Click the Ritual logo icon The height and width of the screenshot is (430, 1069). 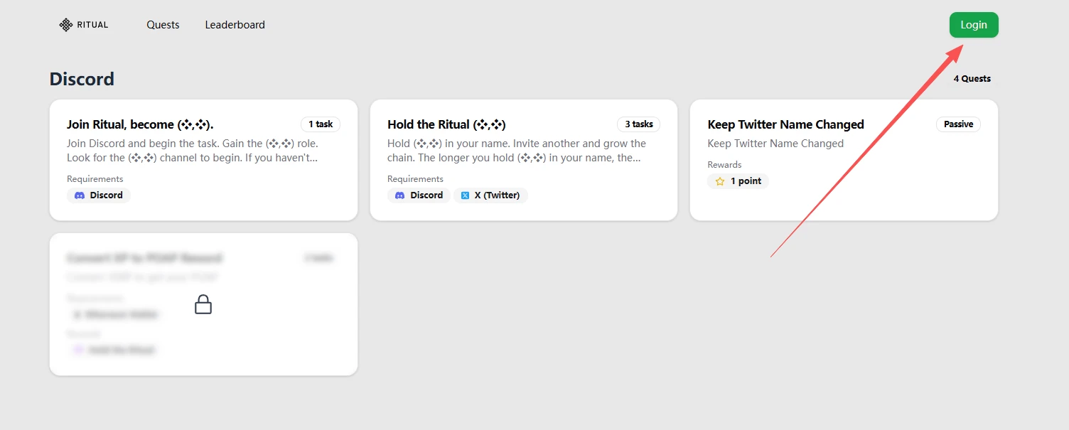click(x=66, y=25)
